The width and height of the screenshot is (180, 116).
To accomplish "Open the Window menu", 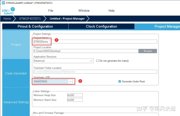I will pos(84,11).
